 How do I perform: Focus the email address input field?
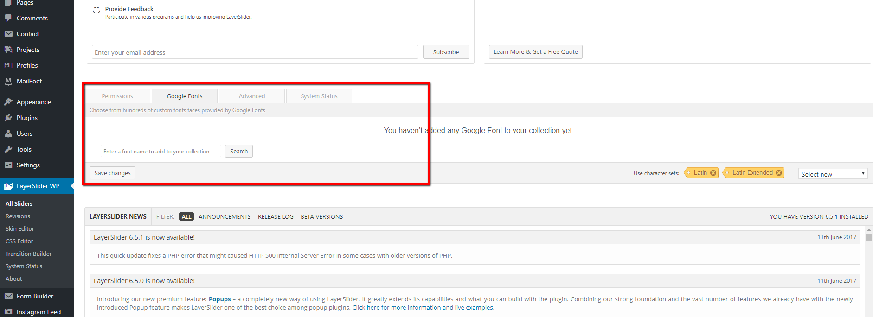coord(255,52)
